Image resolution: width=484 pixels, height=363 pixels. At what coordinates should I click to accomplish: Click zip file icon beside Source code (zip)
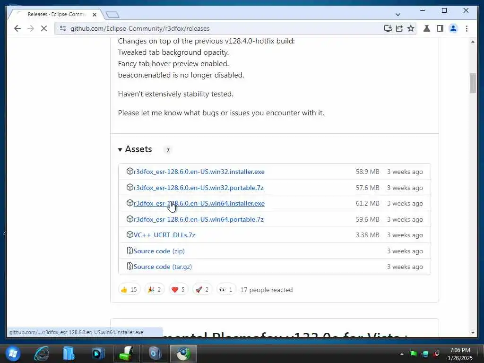130,251
